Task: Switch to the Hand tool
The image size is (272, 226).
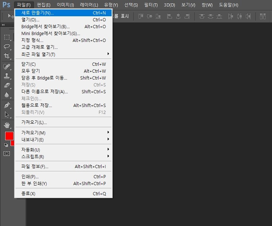Action: click(x=7, y=125)
